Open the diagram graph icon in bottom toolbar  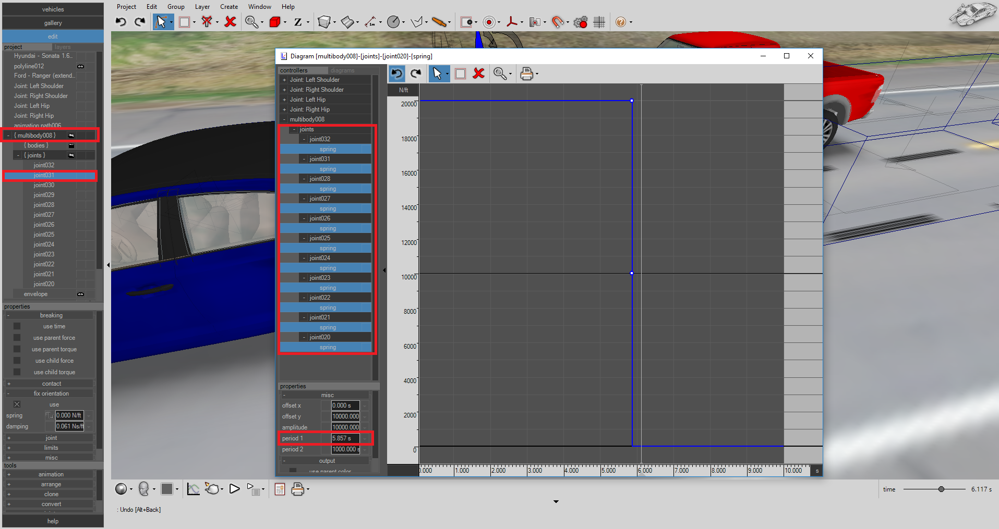[x=193, y=489]
